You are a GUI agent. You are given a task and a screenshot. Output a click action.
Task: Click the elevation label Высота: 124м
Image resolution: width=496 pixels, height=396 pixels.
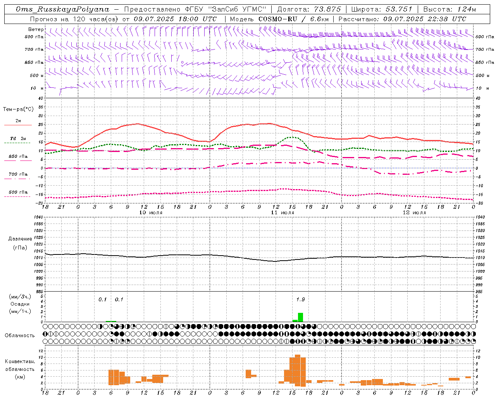(450, 9)
